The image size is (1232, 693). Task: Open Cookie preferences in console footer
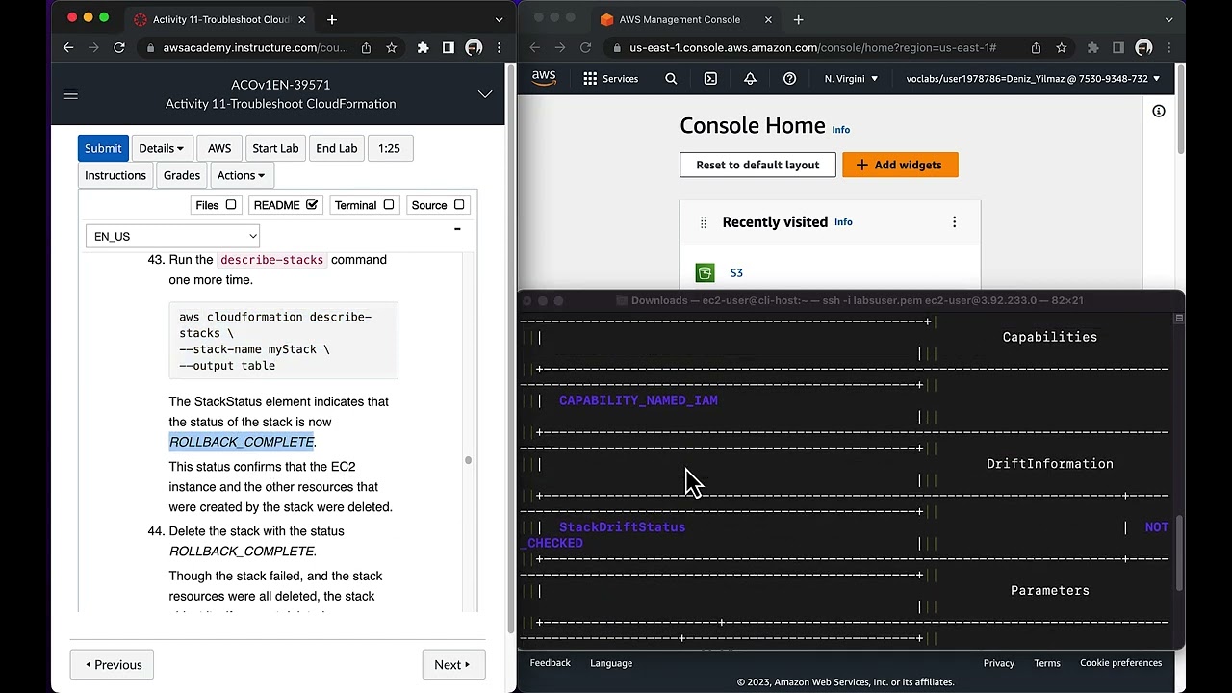pyautogui.click(x=1120, y=663)
